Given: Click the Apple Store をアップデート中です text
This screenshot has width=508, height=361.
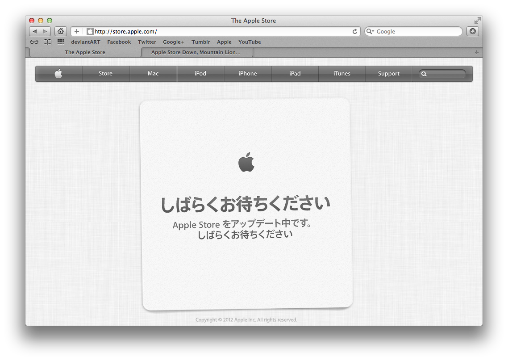Looking at the screenshot, I should tap(242, 224).
